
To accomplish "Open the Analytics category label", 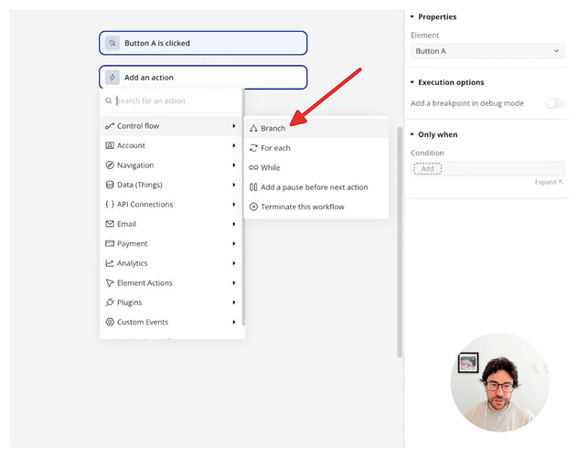I will point(132,263).
